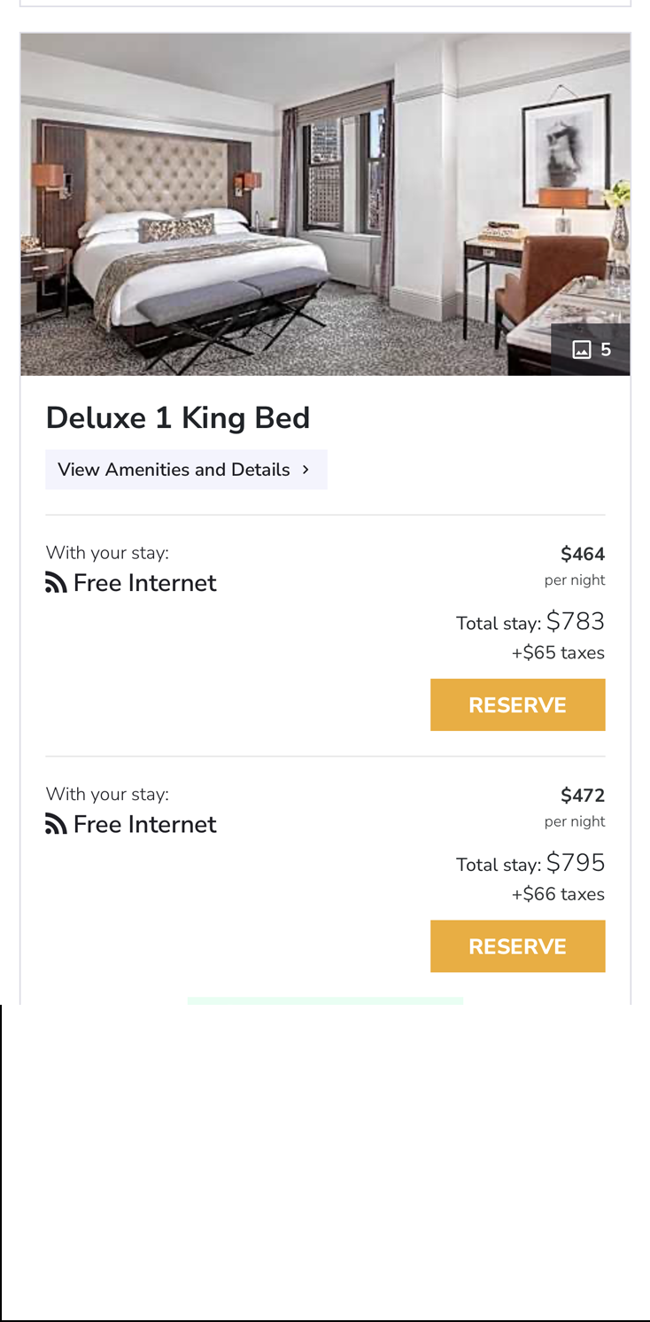
Task: Click the pale green bar below the rates
Action: (x=325, y=1000)
